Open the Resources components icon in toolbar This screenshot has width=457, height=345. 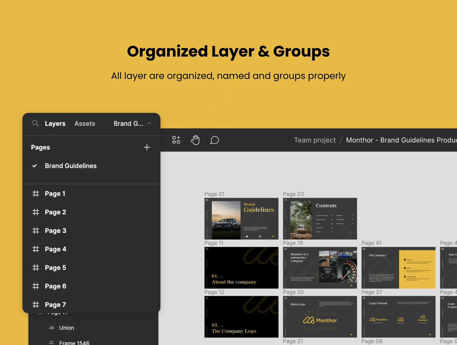tap(176, 140)
